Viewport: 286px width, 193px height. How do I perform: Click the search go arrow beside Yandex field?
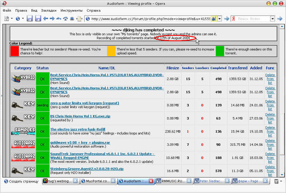pos(280,19)
